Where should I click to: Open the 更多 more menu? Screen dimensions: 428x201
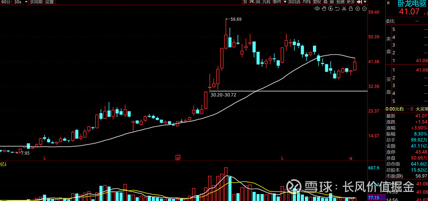(x=351, y=2)
